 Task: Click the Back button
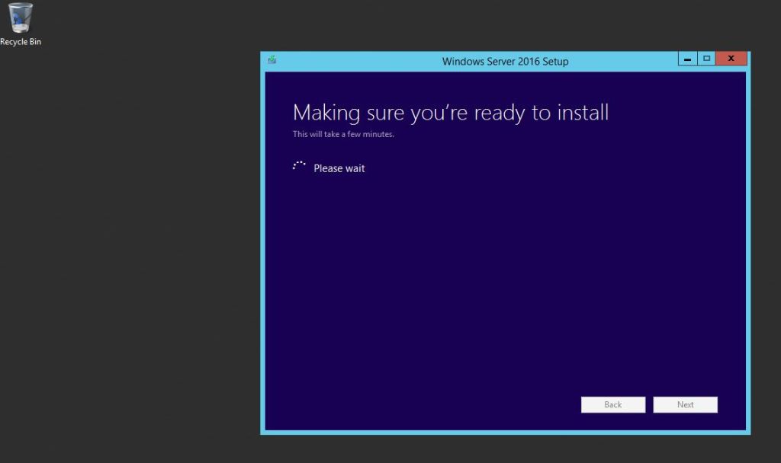coord(612,404)
